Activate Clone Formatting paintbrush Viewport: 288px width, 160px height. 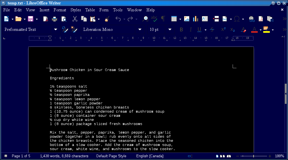click(x=107, y=19)
